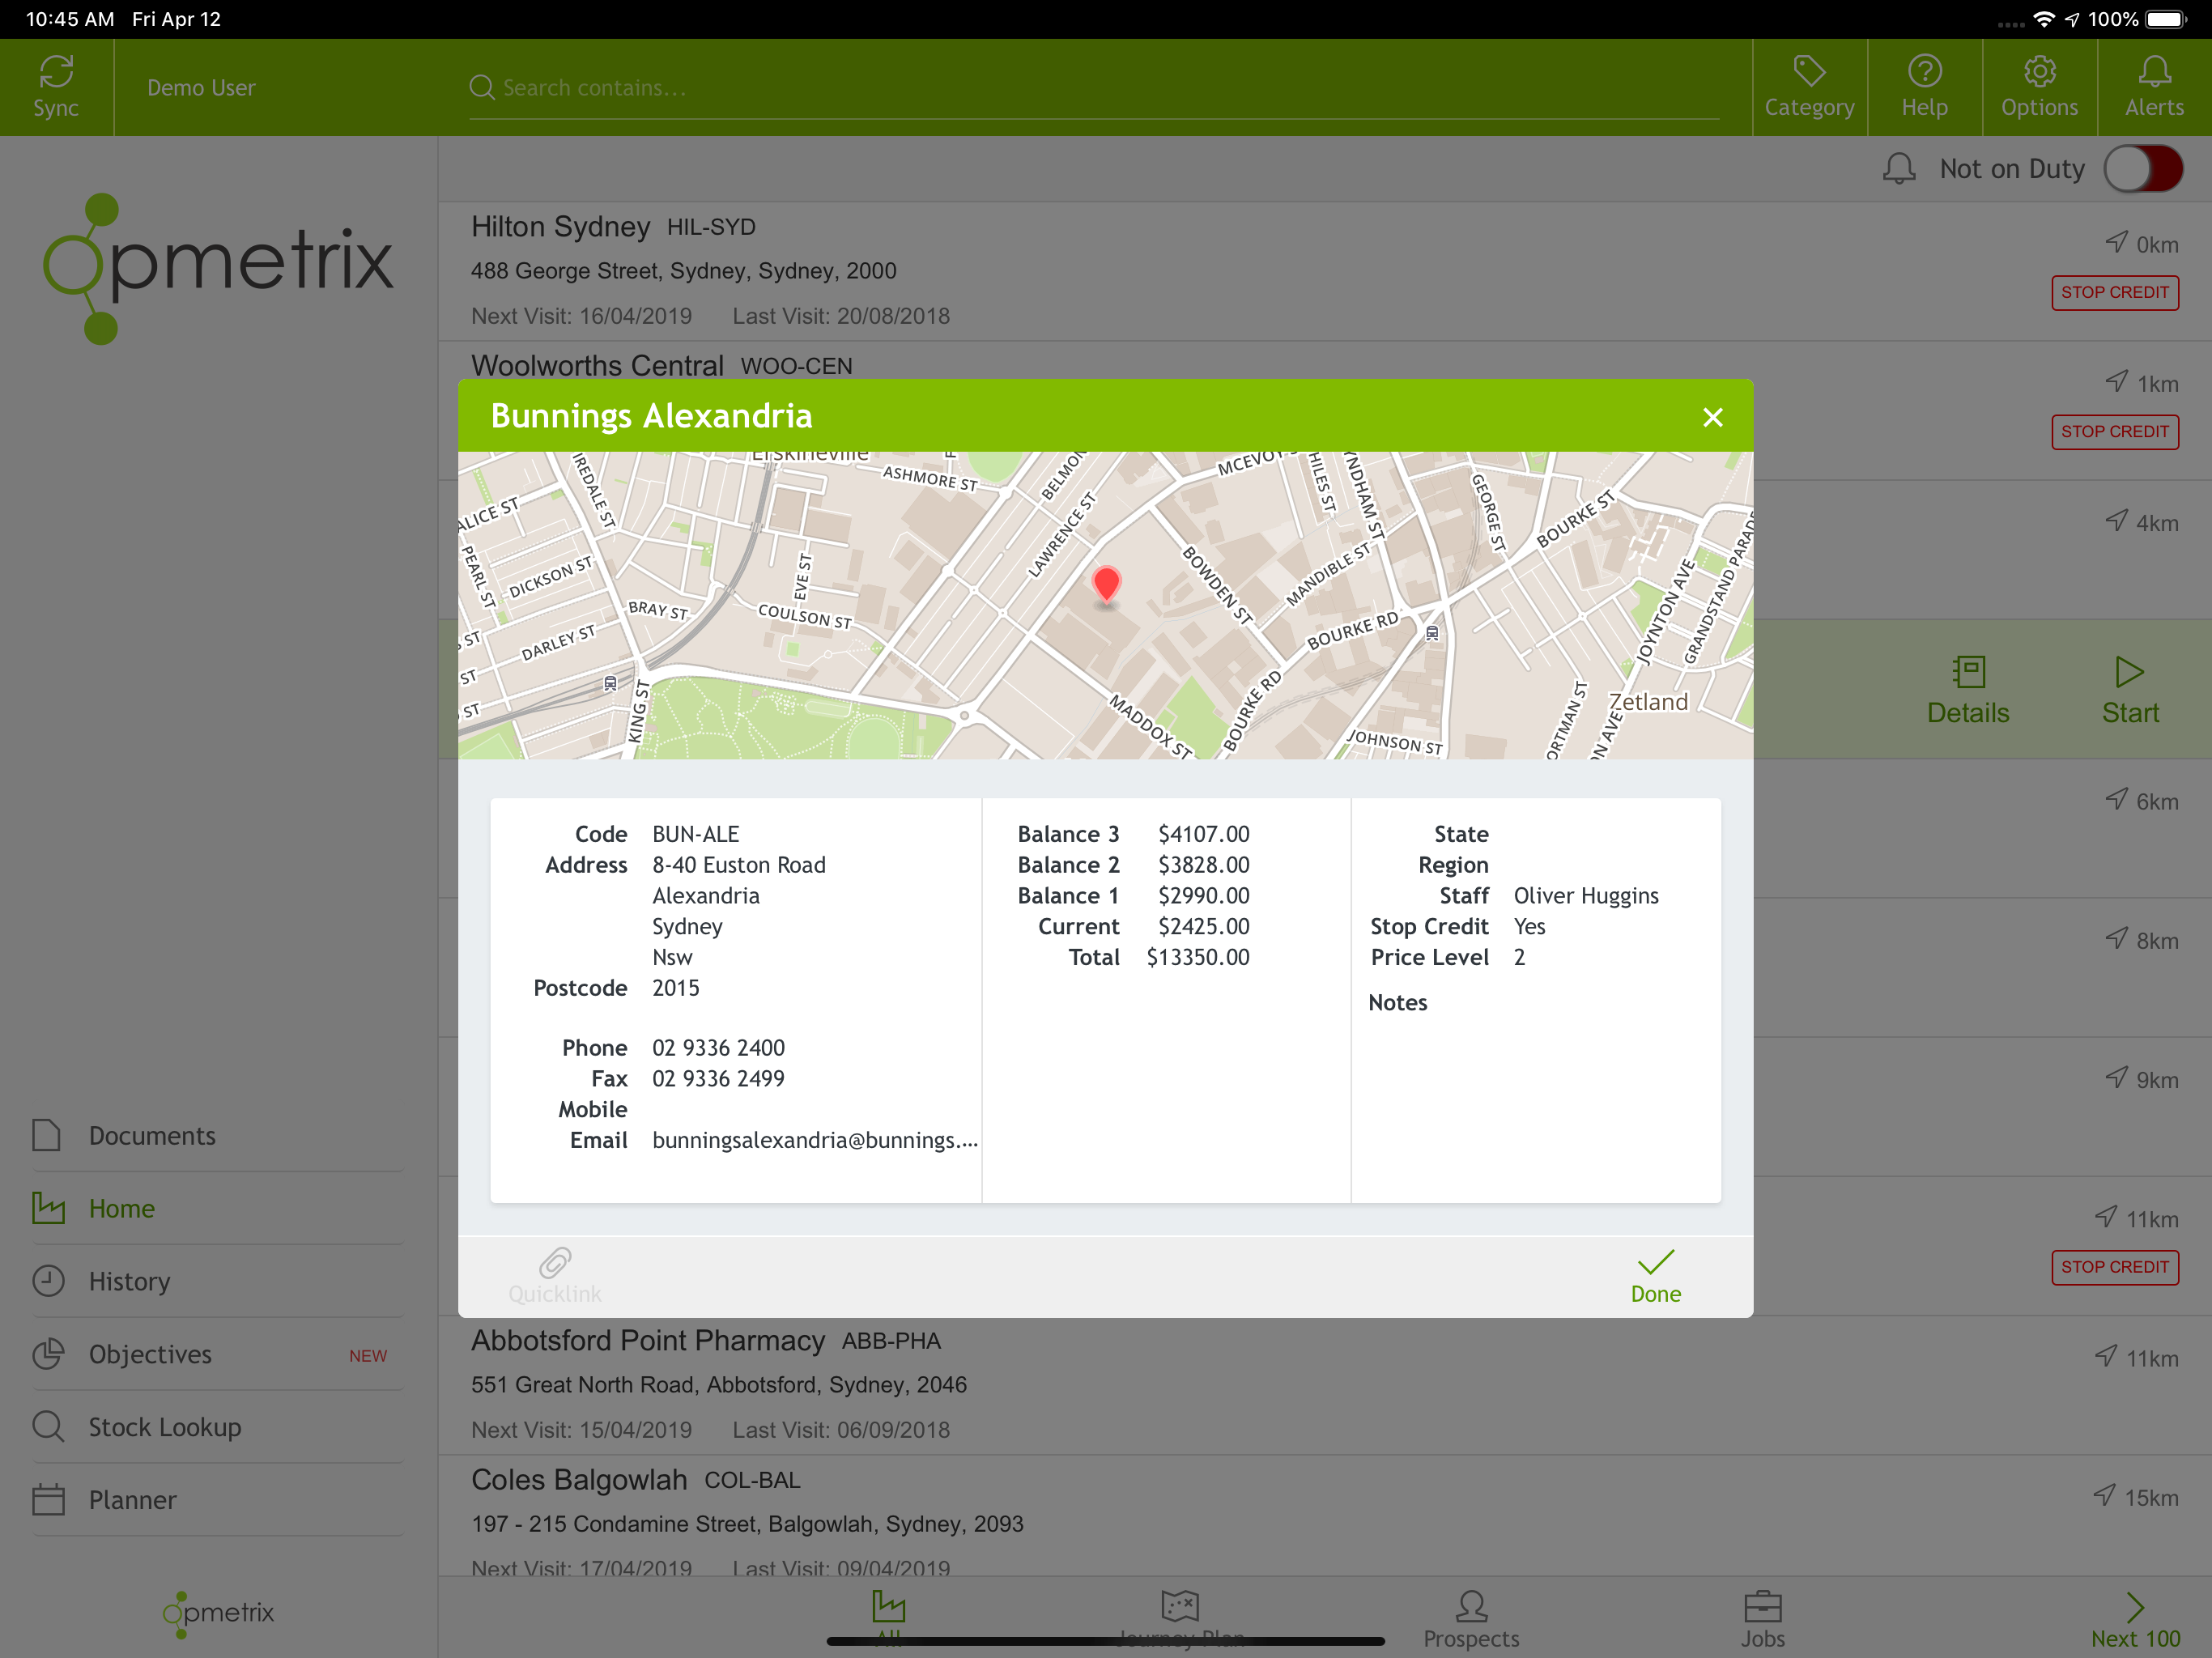2212x1658 pixels.
Task: Click Demo User in the header
Action: (x=201, y=88)
